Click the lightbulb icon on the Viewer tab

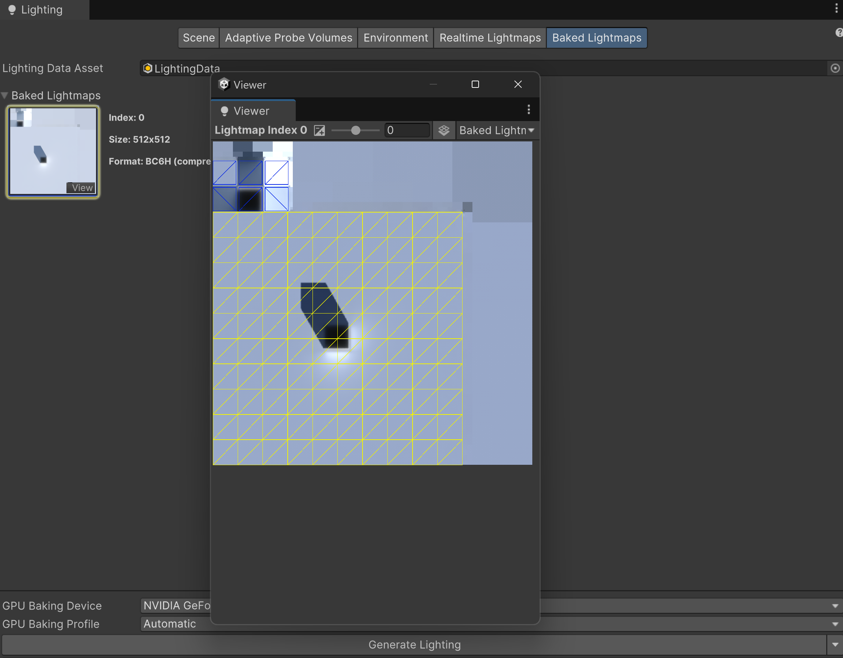tap(224, 111)
